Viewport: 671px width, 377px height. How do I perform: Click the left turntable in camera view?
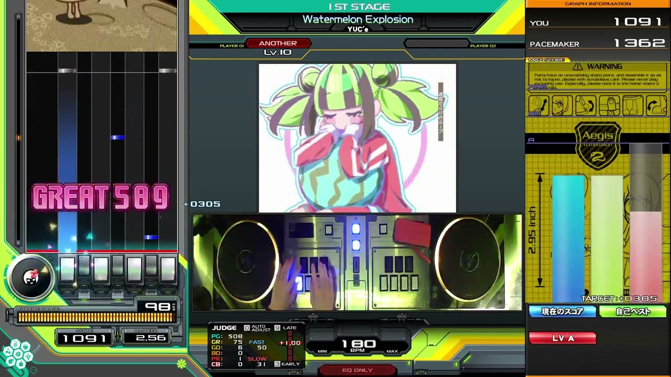[x=247, y=260]
